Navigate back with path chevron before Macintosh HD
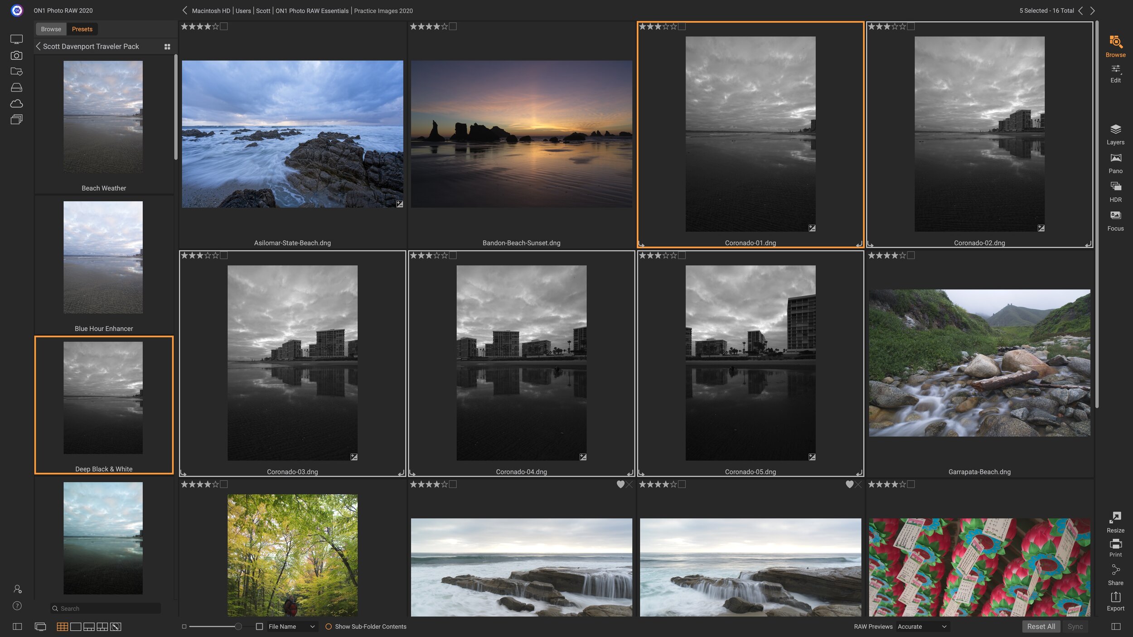The height and width of the screenshot is (637, 1133). point(184,10)
